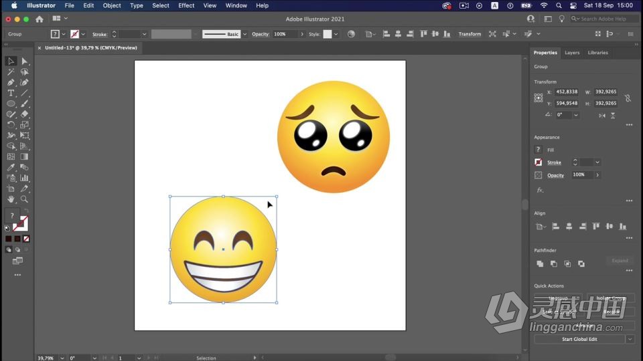Image resolution: width=643 pixels, height=361 pixels.
Task: Swap fill and stroke colors
Action: tap(26, 211)
